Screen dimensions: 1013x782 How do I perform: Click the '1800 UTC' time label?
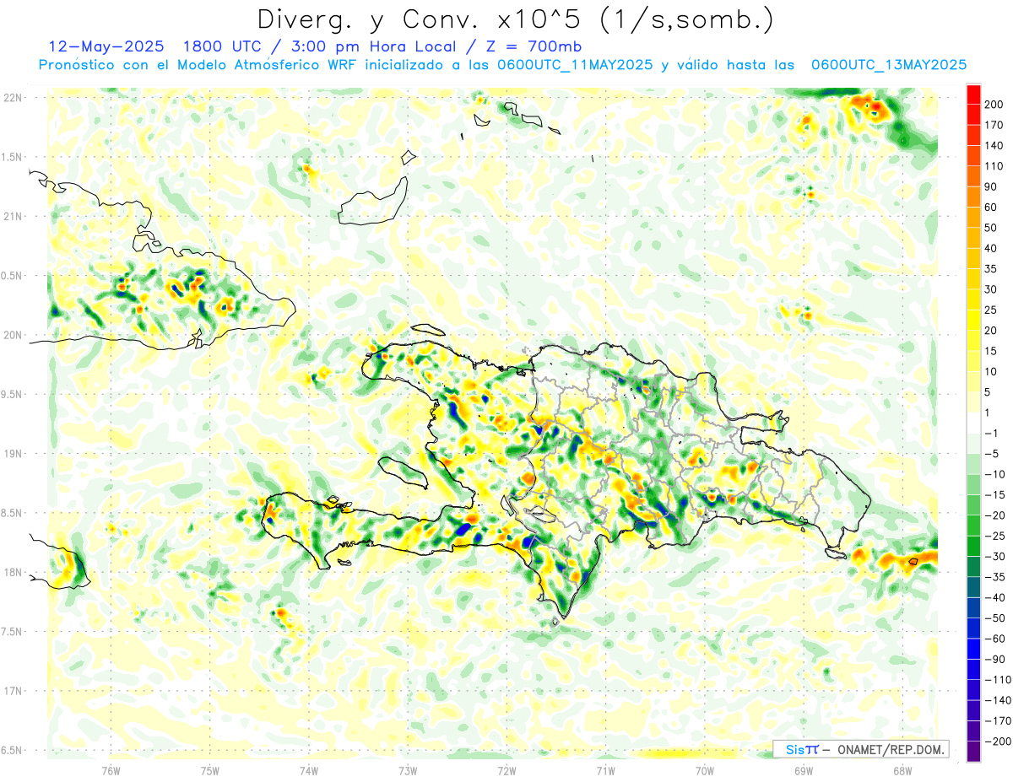pyautogui.click(x=219, y=46)
